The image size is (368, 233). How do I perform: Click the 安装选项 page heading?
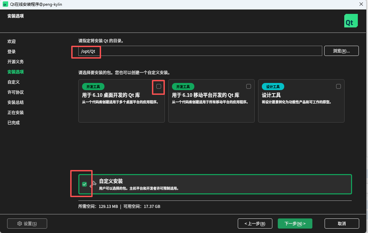pos(16,16)
